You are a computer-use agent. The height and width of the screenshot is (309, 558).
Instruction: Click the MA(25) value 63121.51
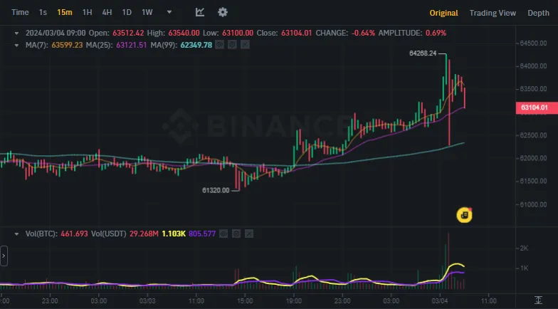coord(131,46)
